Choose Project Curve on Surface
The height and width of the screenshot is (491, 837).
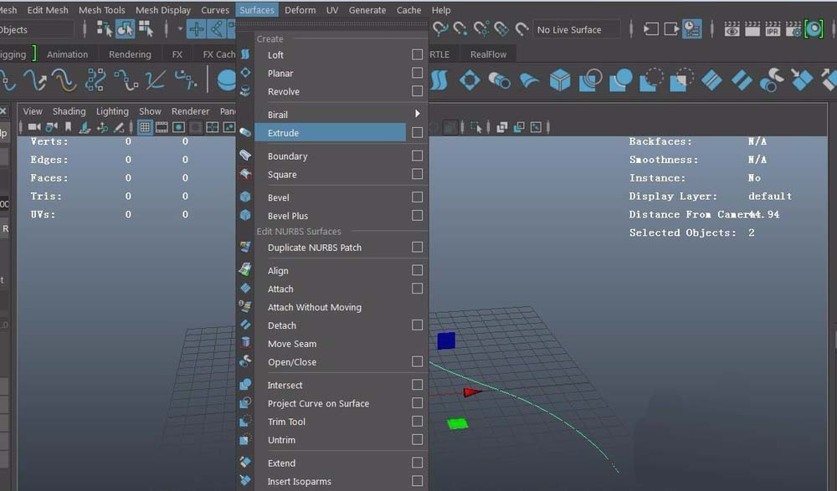319,403
